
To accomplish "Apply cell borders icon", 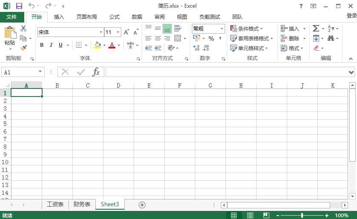I will 79,45.
